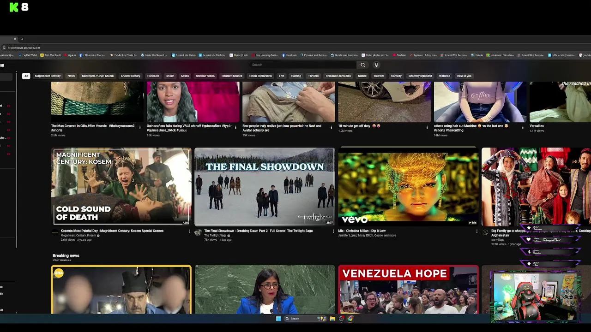591x332 pixels.
Task: Filter by Thrillers chip
Action: [x=313, y=76]
